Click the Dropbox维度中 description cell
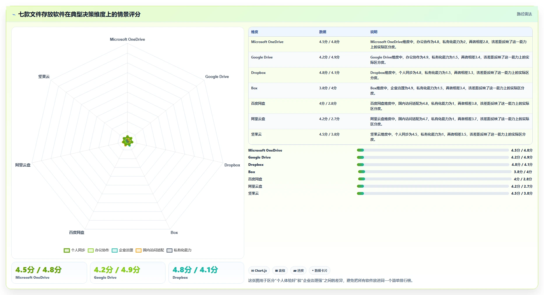This screenshot has width=544, height=295. point(450,75)
